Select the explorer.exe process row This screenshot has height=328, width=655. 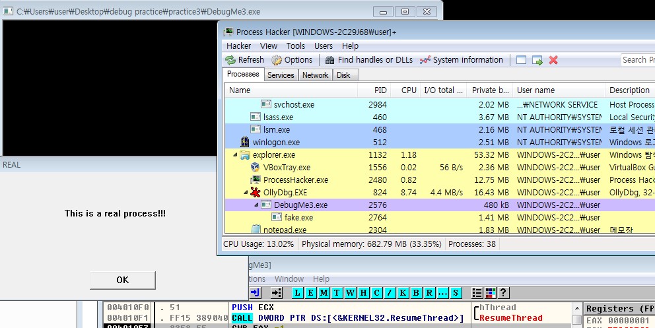click(440, 155)
